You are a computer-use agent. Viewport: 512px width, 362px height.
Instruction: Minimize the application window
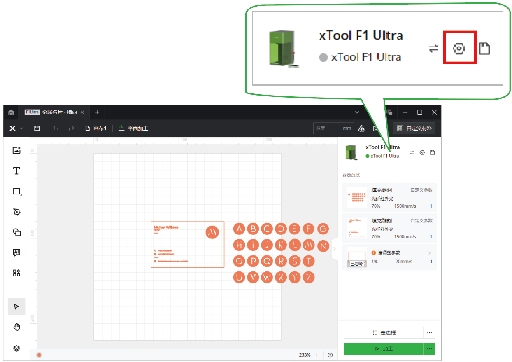click(x=405, y=112)
